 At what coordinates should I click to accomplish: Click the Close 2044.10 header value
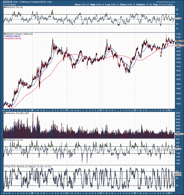coord(127,5)
